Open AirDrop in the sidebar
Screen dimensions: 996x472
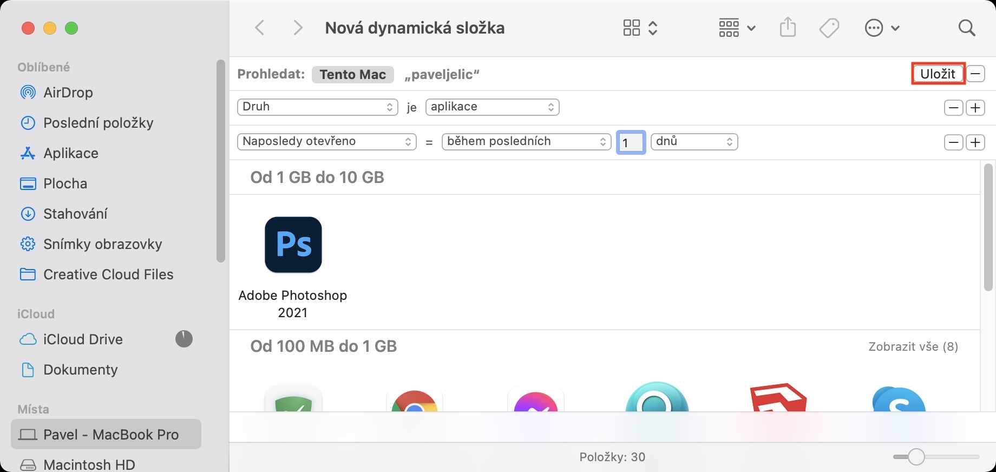tap(68, 93)
